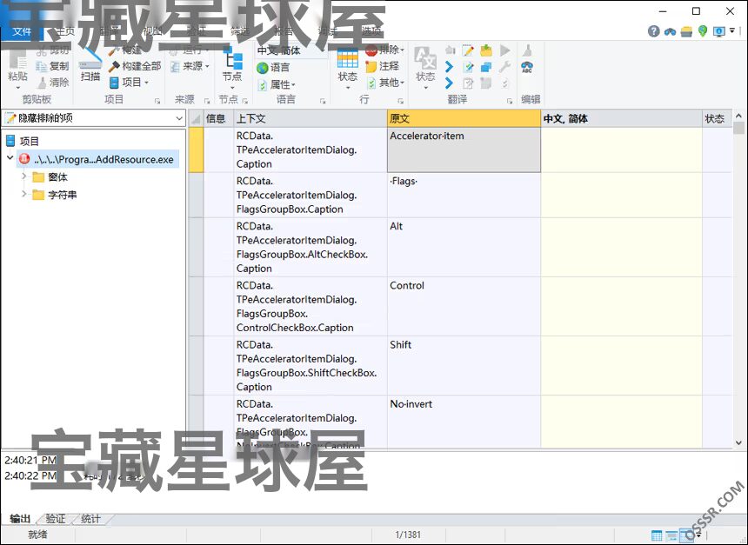
Task: Click the gray play arrow icon in 翻译 group
Action: click(505, 50)
